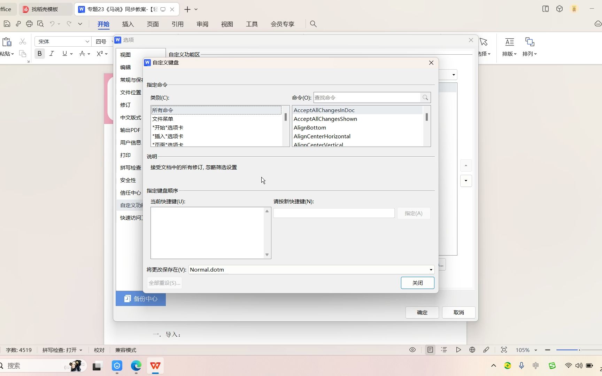The height and width of the screenshot is (376, 602).
Task: Click the strikethrough text icon
Action: [82, 54]
